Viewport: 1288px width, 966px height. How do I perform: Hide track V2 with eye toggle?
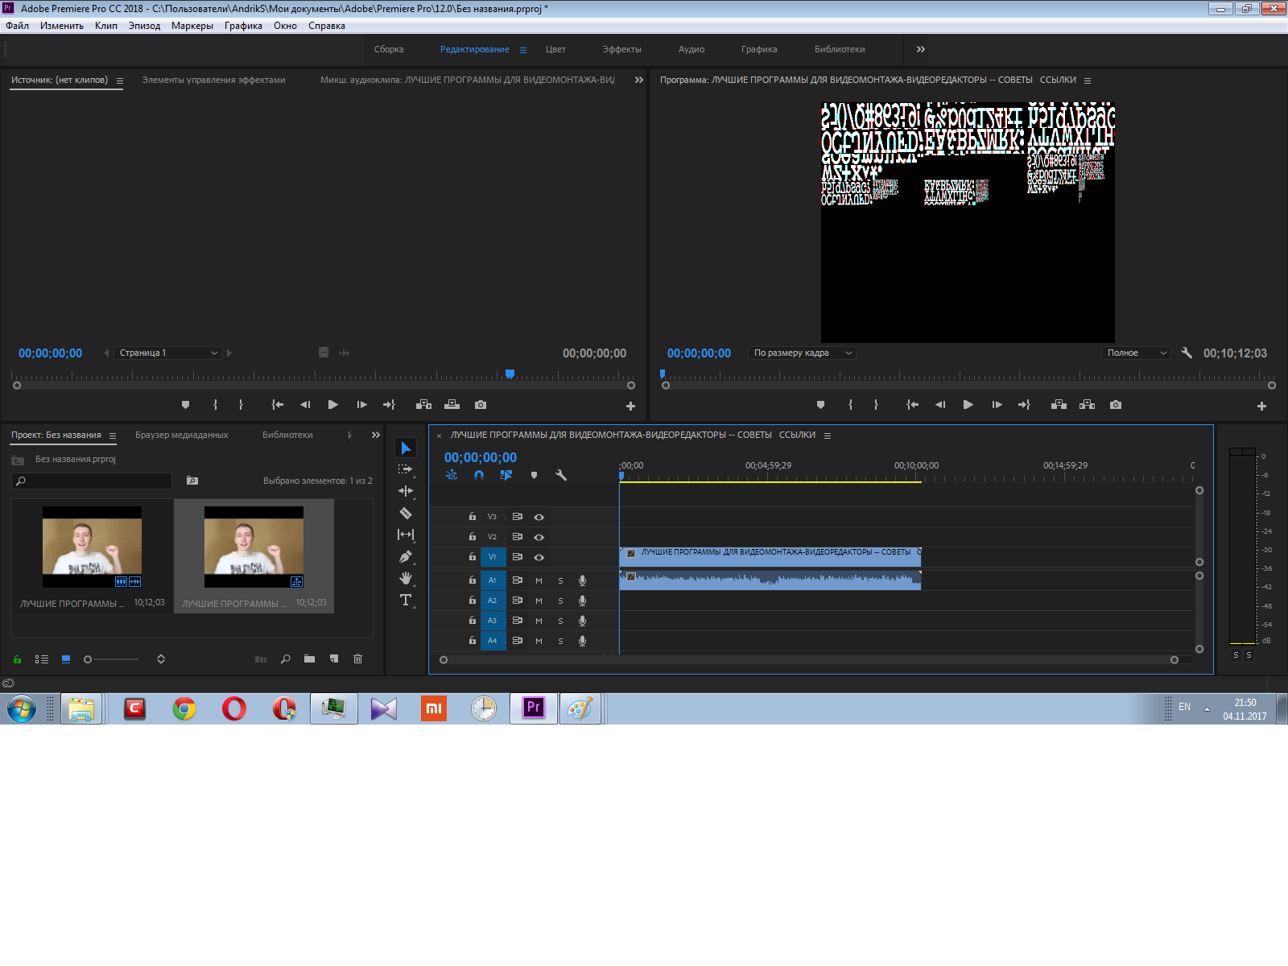(539, 537)
